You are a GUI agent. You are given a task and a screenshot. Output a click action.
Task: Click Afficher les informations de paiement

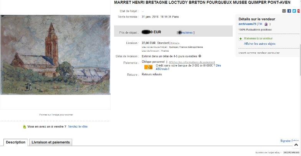pos(192,62)
